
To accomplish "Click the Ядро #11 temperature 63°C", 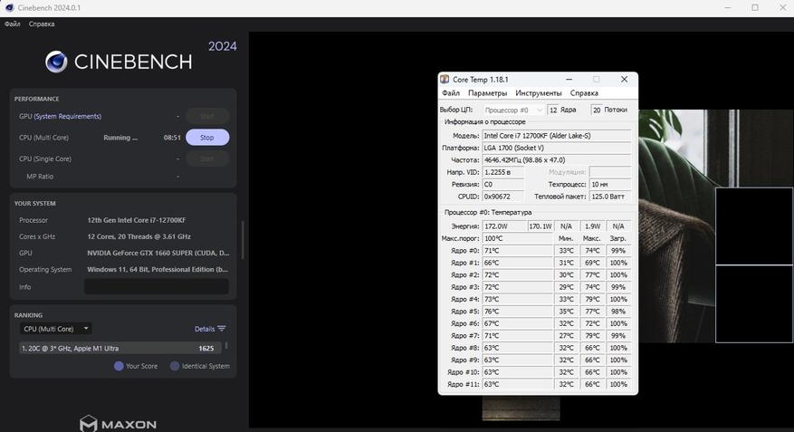I will (x=518, y=384).
